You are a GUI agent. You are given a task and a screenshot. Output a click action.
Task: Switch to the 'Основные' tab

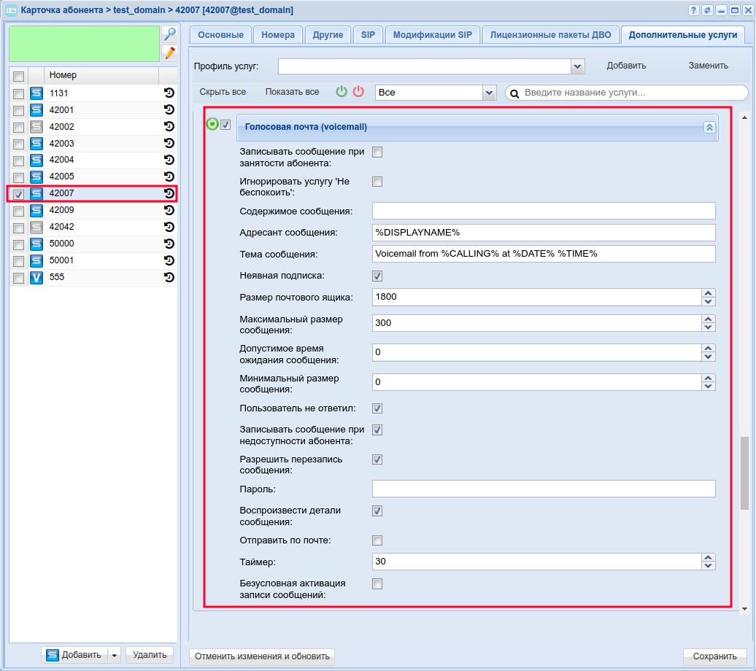(x=221, y=34)
